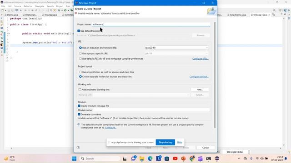Open PowerPoint from the taskbar
This screenshot has height=163, width=291.
click(183, 158)
